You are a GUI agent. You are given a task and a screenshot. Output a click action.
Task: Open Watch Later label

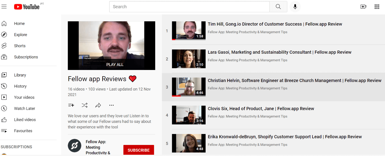coord(25,109)
